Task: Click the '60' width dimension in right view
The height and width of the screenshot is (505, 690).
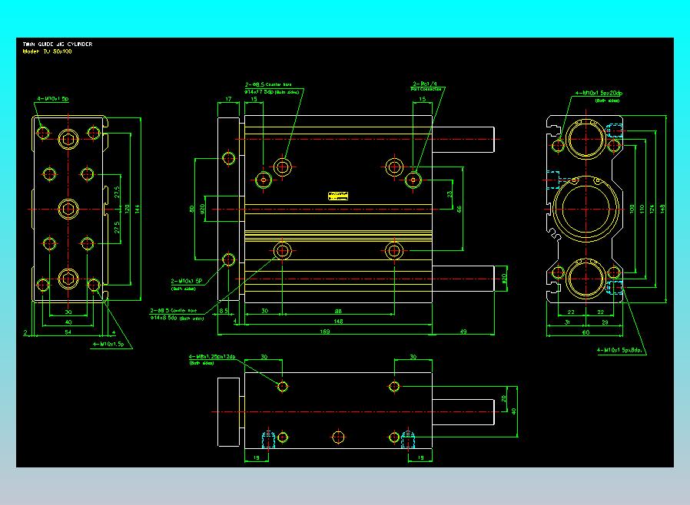Action: pyautogui.click(x=586, y=333)
